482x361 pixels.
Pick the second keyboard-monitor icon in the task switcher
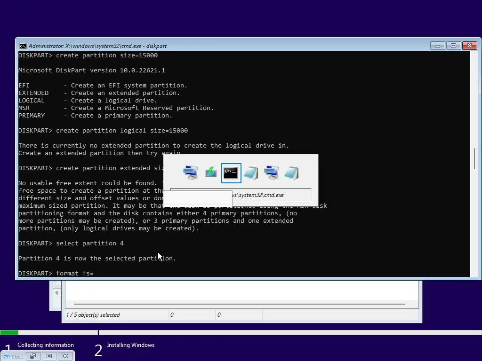(x=272, y=173)
